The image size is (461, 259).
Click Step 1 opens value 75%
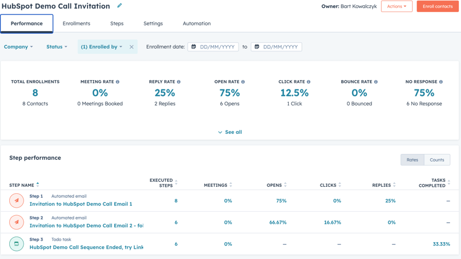281,201
